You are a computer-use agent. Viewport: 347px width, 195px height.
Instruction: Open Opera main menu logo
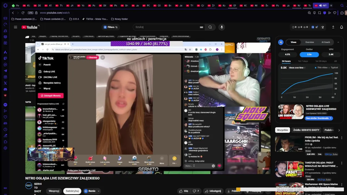click(5, 5)
